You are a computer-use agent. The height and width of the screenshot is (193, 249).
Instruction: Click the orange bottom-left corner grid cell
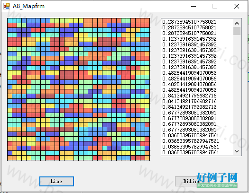[9, 158]
